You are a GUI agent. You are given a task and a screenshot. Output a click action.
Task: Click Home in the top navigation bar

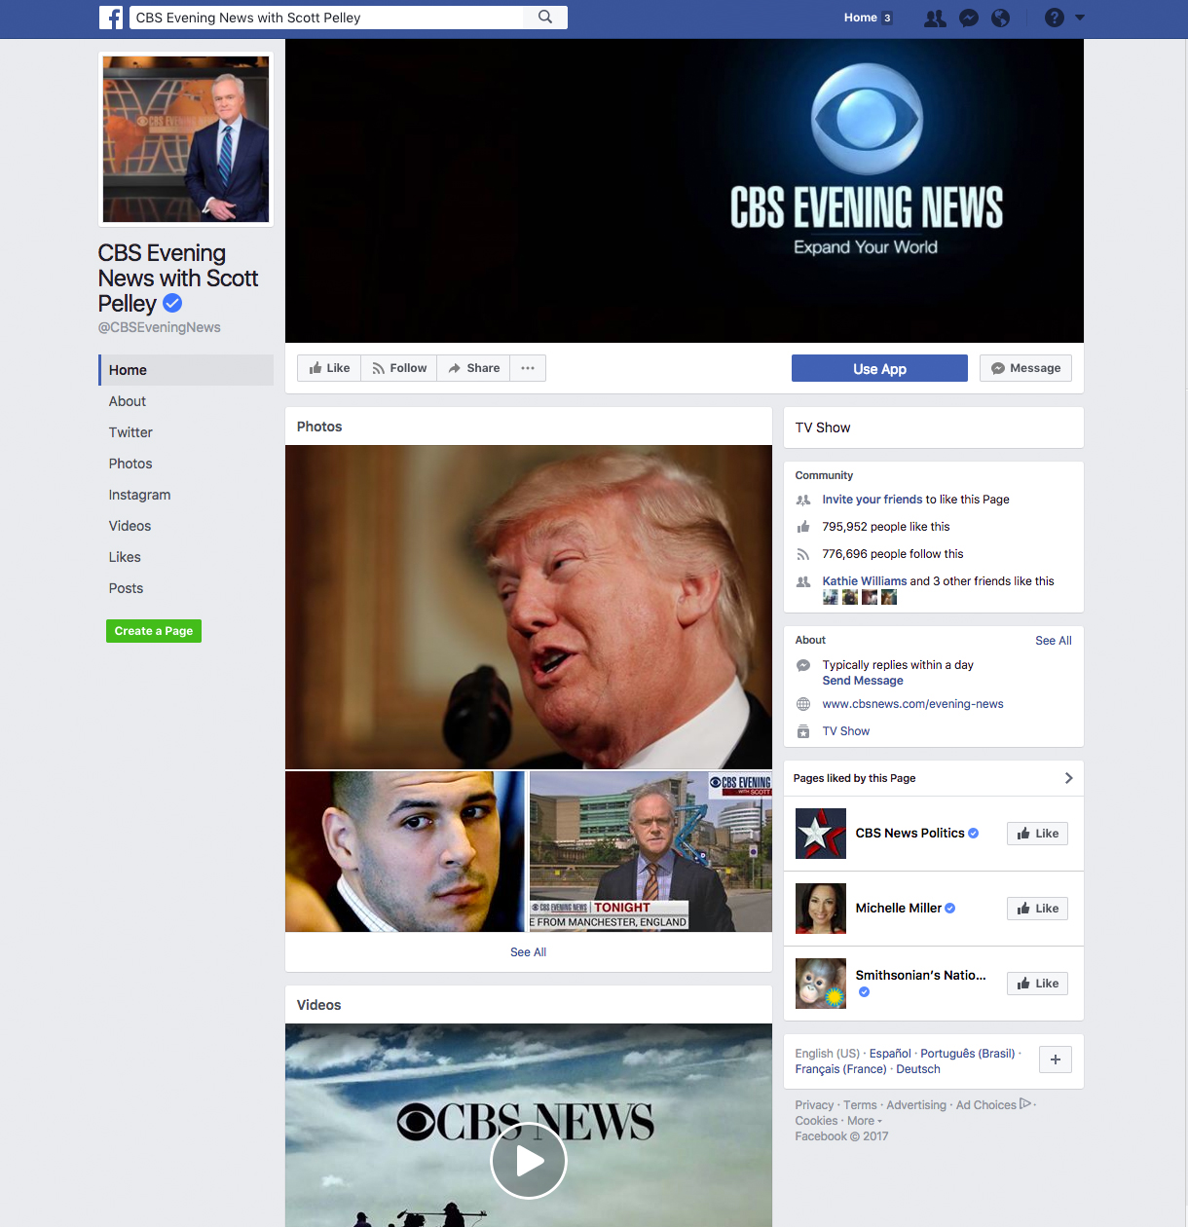point(861,18)
